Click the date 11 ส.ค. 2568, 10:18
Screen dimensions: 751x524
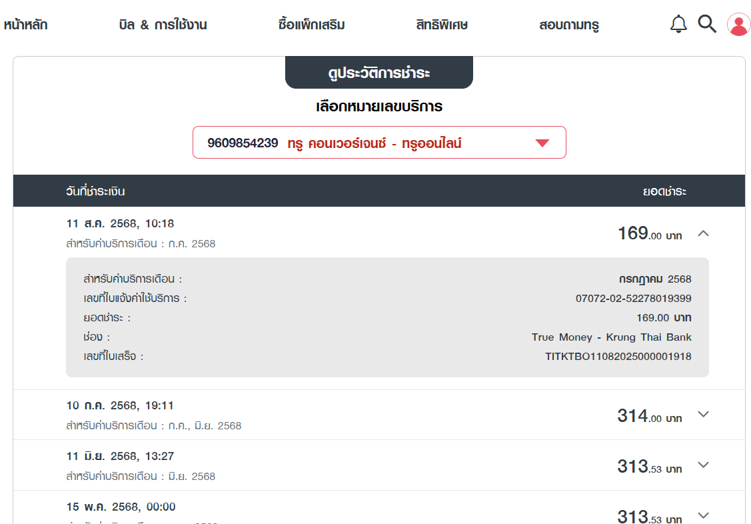(120, 224)
